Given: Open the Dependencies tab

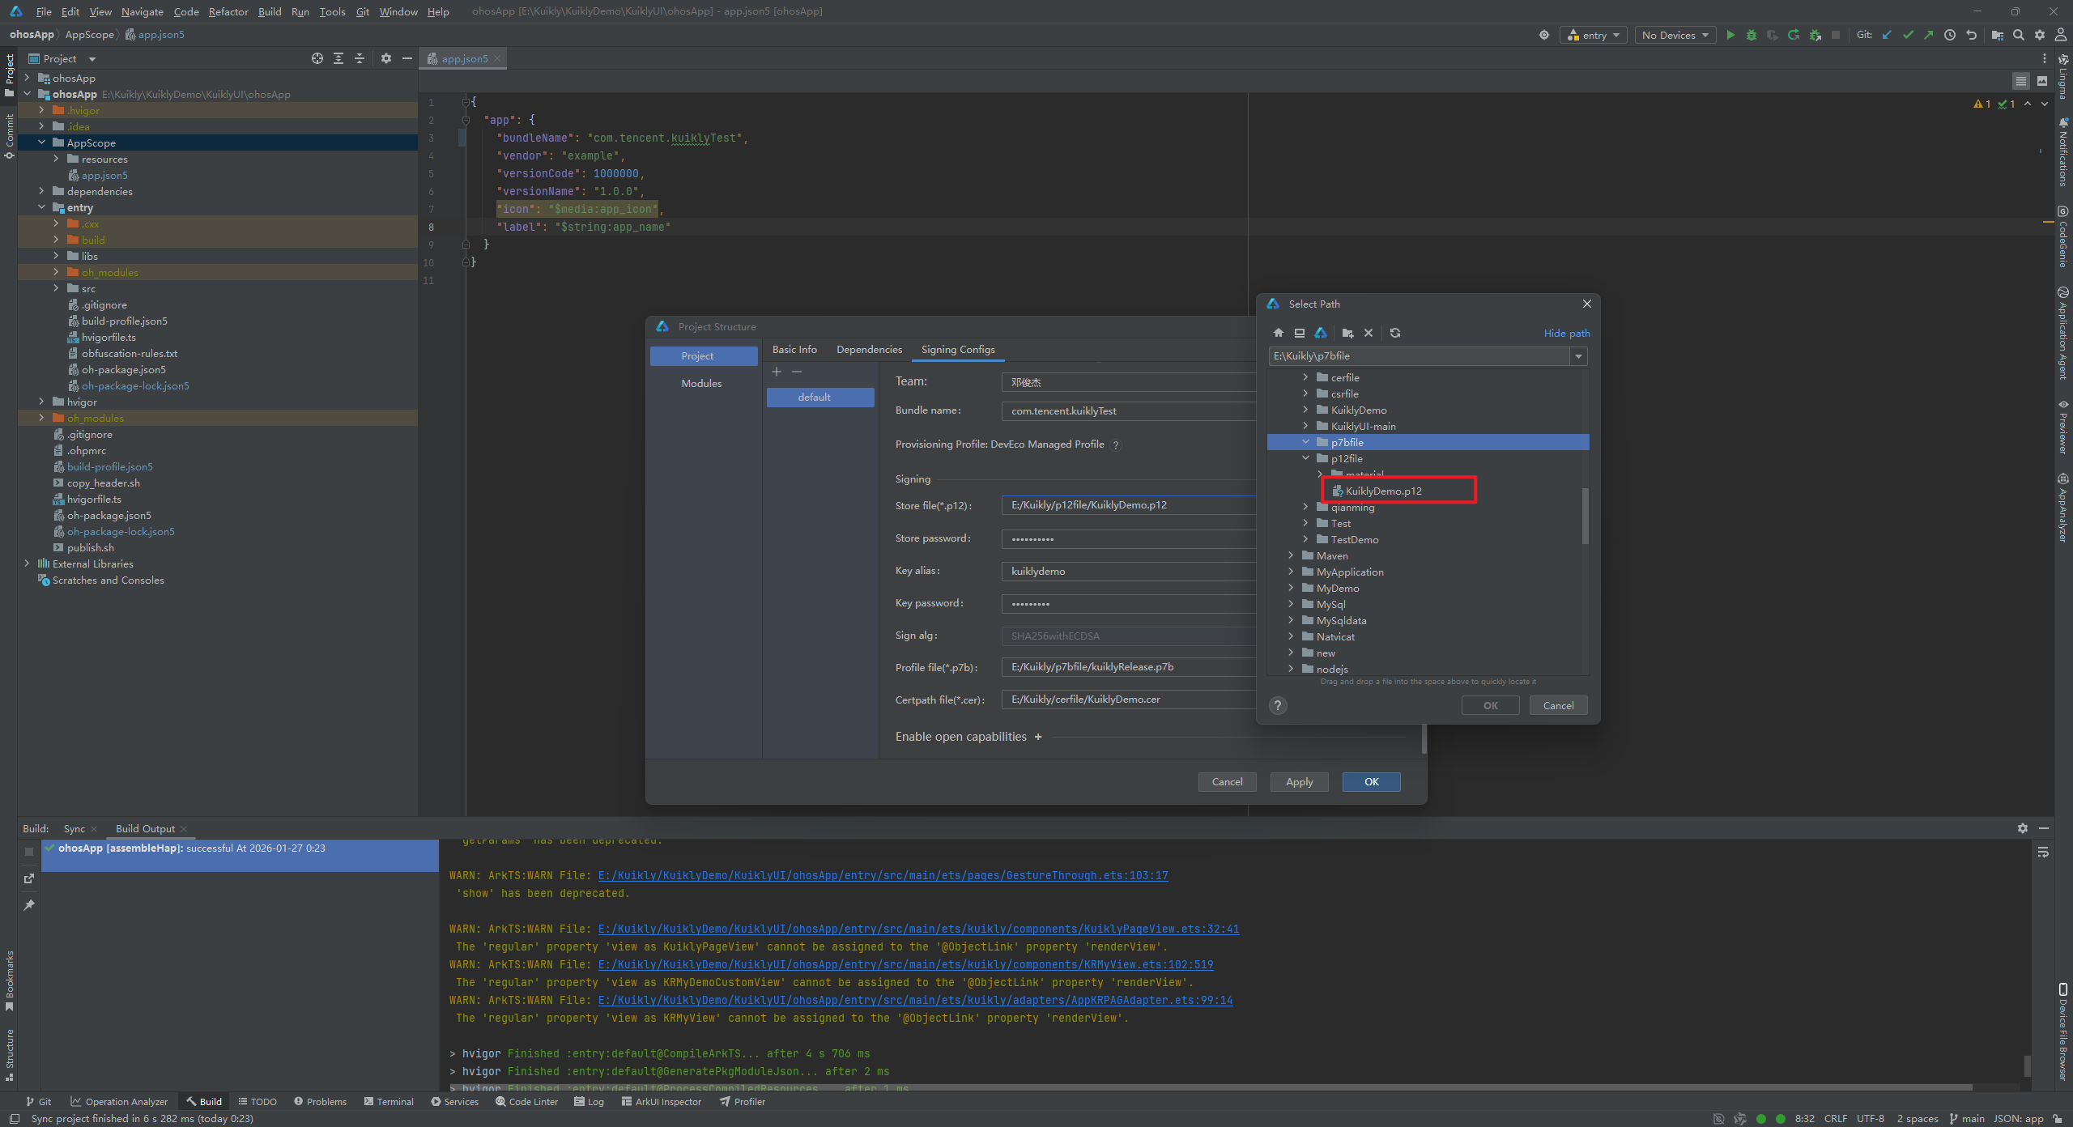Looking at the screenshot, I should (x=869, y=350).
